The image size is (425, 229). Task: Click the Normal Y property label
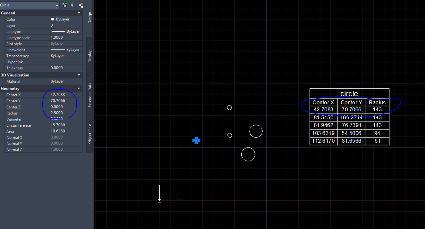pos(14,144)
